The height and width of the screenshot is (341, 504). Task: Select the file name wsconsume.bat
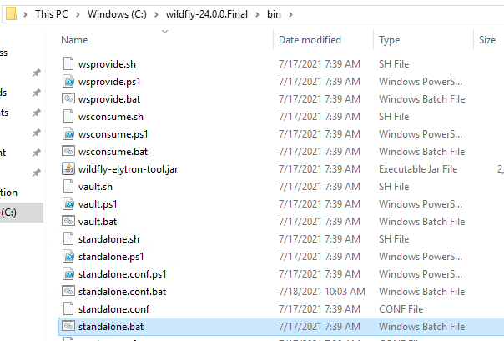point(113,152)
